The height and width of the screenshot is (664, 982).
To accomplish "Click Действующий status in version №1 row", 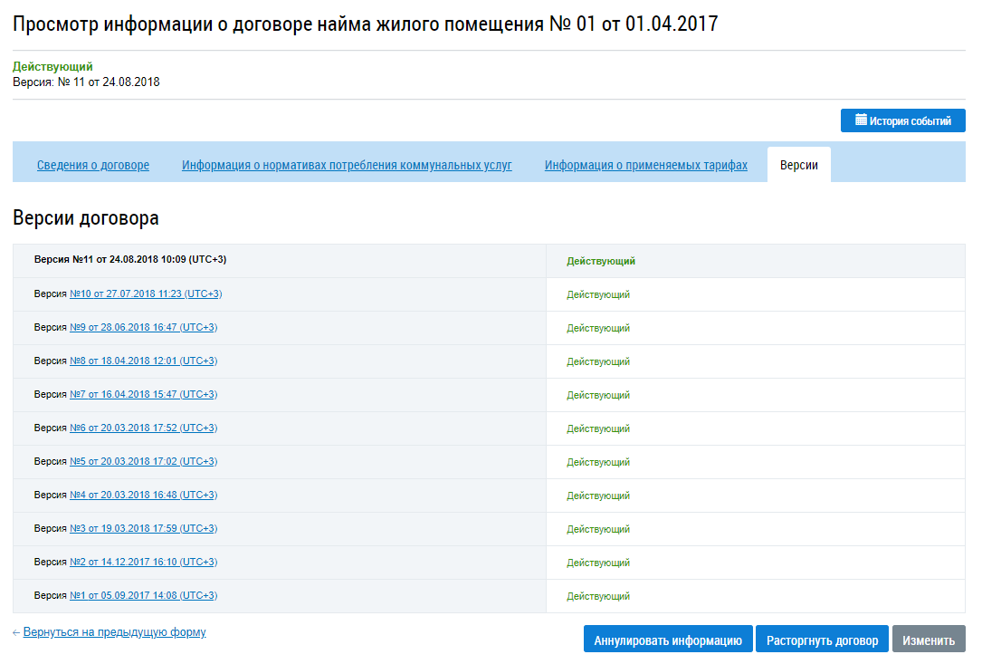I will [598, 596].
